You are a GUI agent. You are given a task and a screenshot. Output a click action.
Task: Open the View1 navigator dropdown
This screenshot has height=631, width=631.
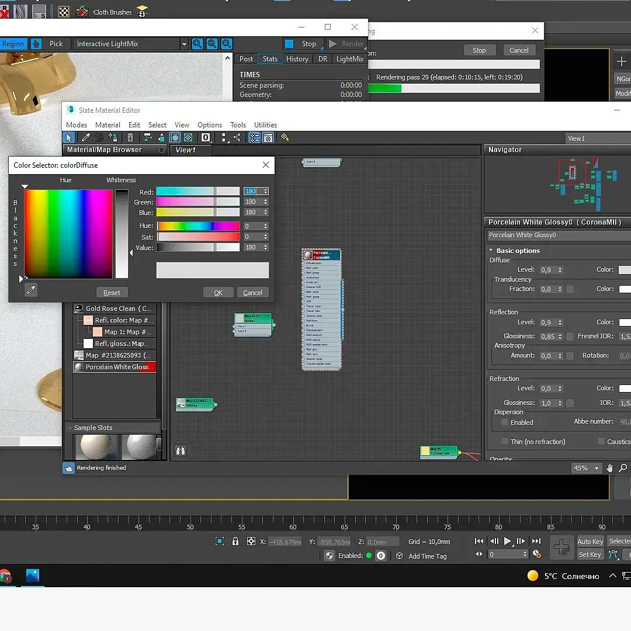pos(598,138)
